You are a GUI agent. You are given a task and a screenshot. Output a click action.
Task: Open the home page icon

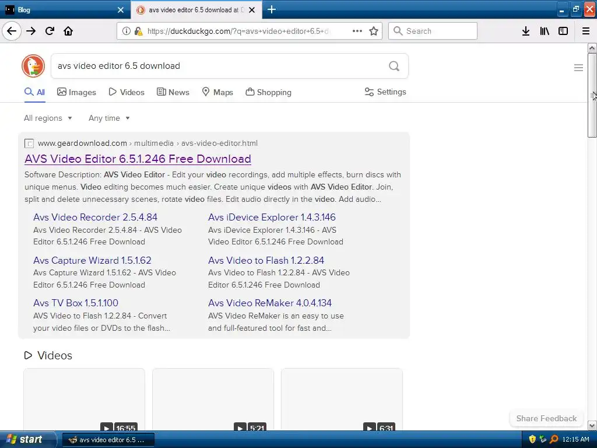68,31
